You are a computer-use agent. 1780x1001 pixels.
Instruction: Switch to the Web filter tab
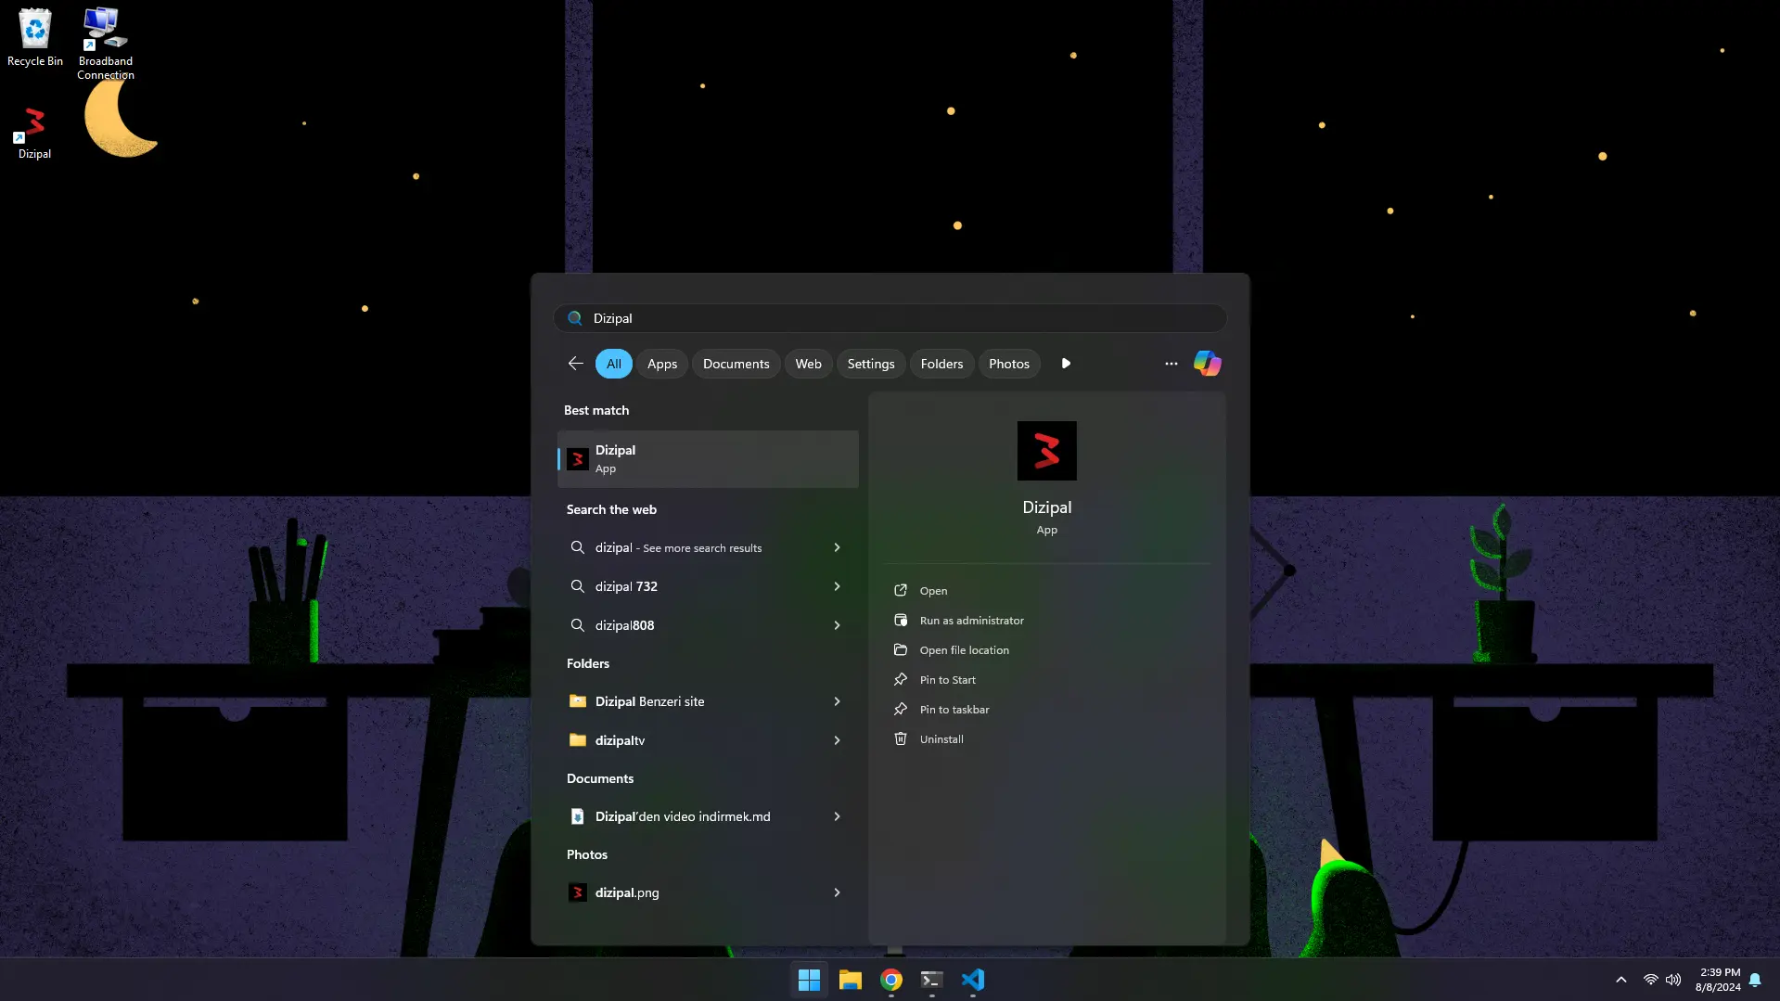pyautogui.click(x=808, y=364)
